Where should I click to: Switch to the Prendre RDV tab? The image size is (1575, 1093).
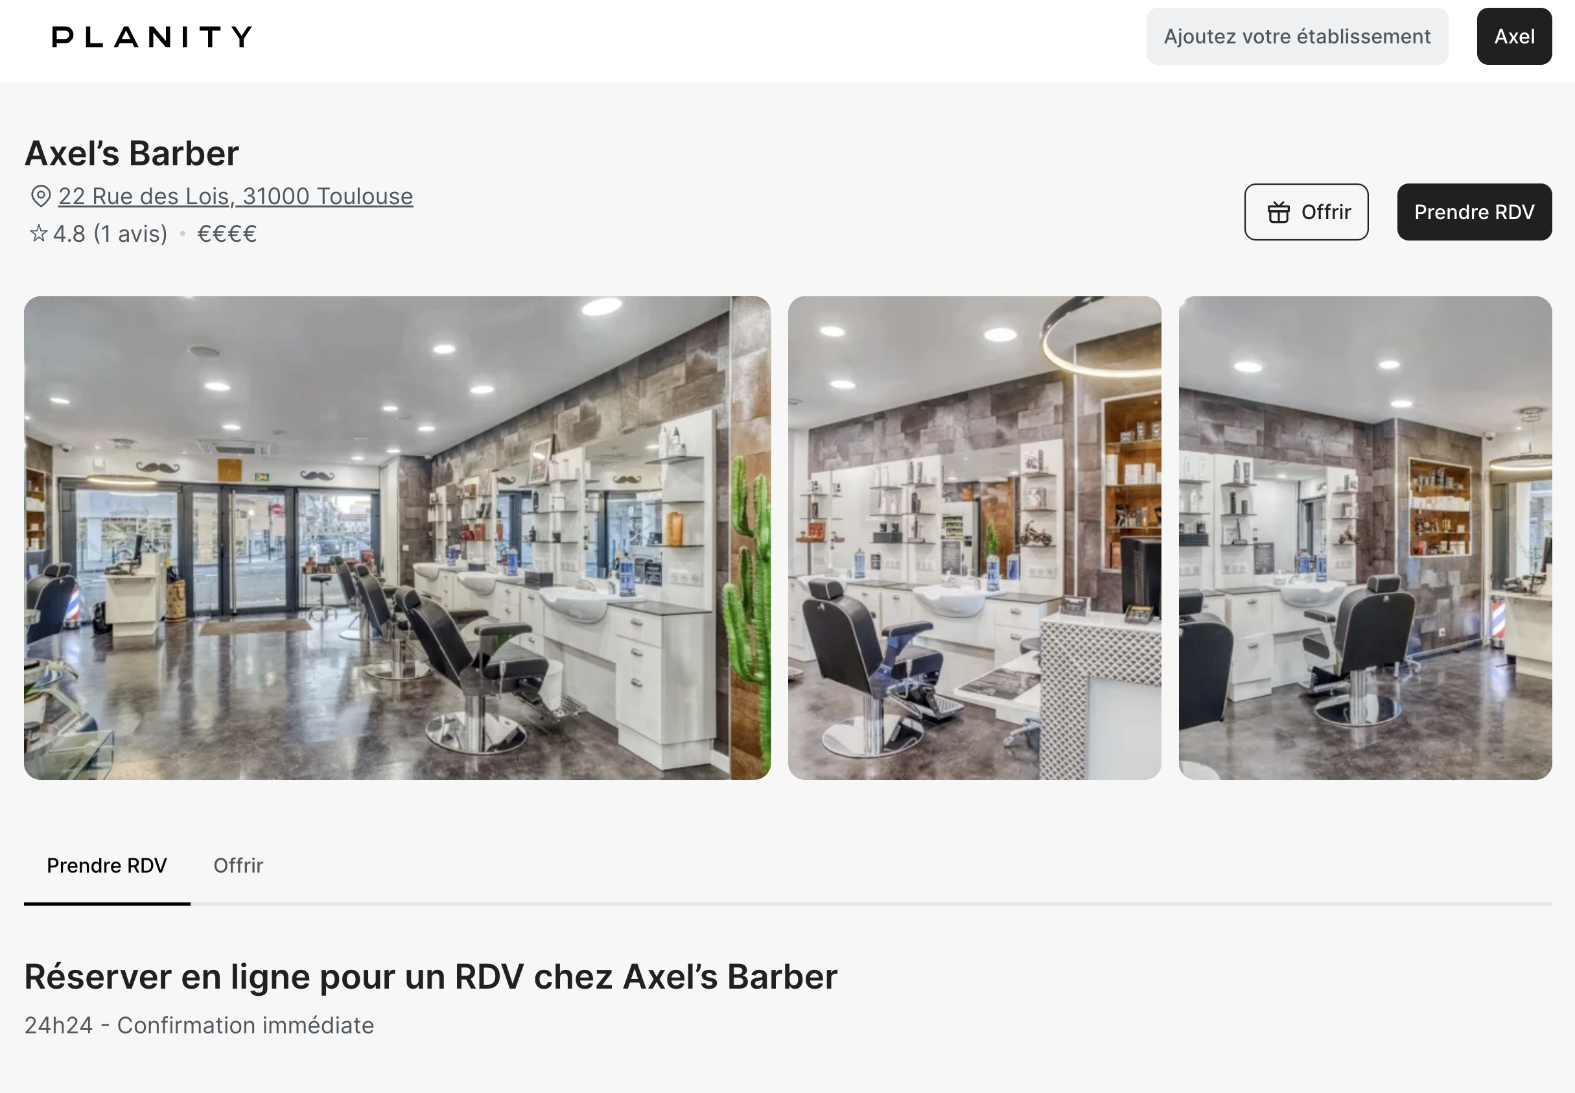pyautogui.click(x=107, y=865)
